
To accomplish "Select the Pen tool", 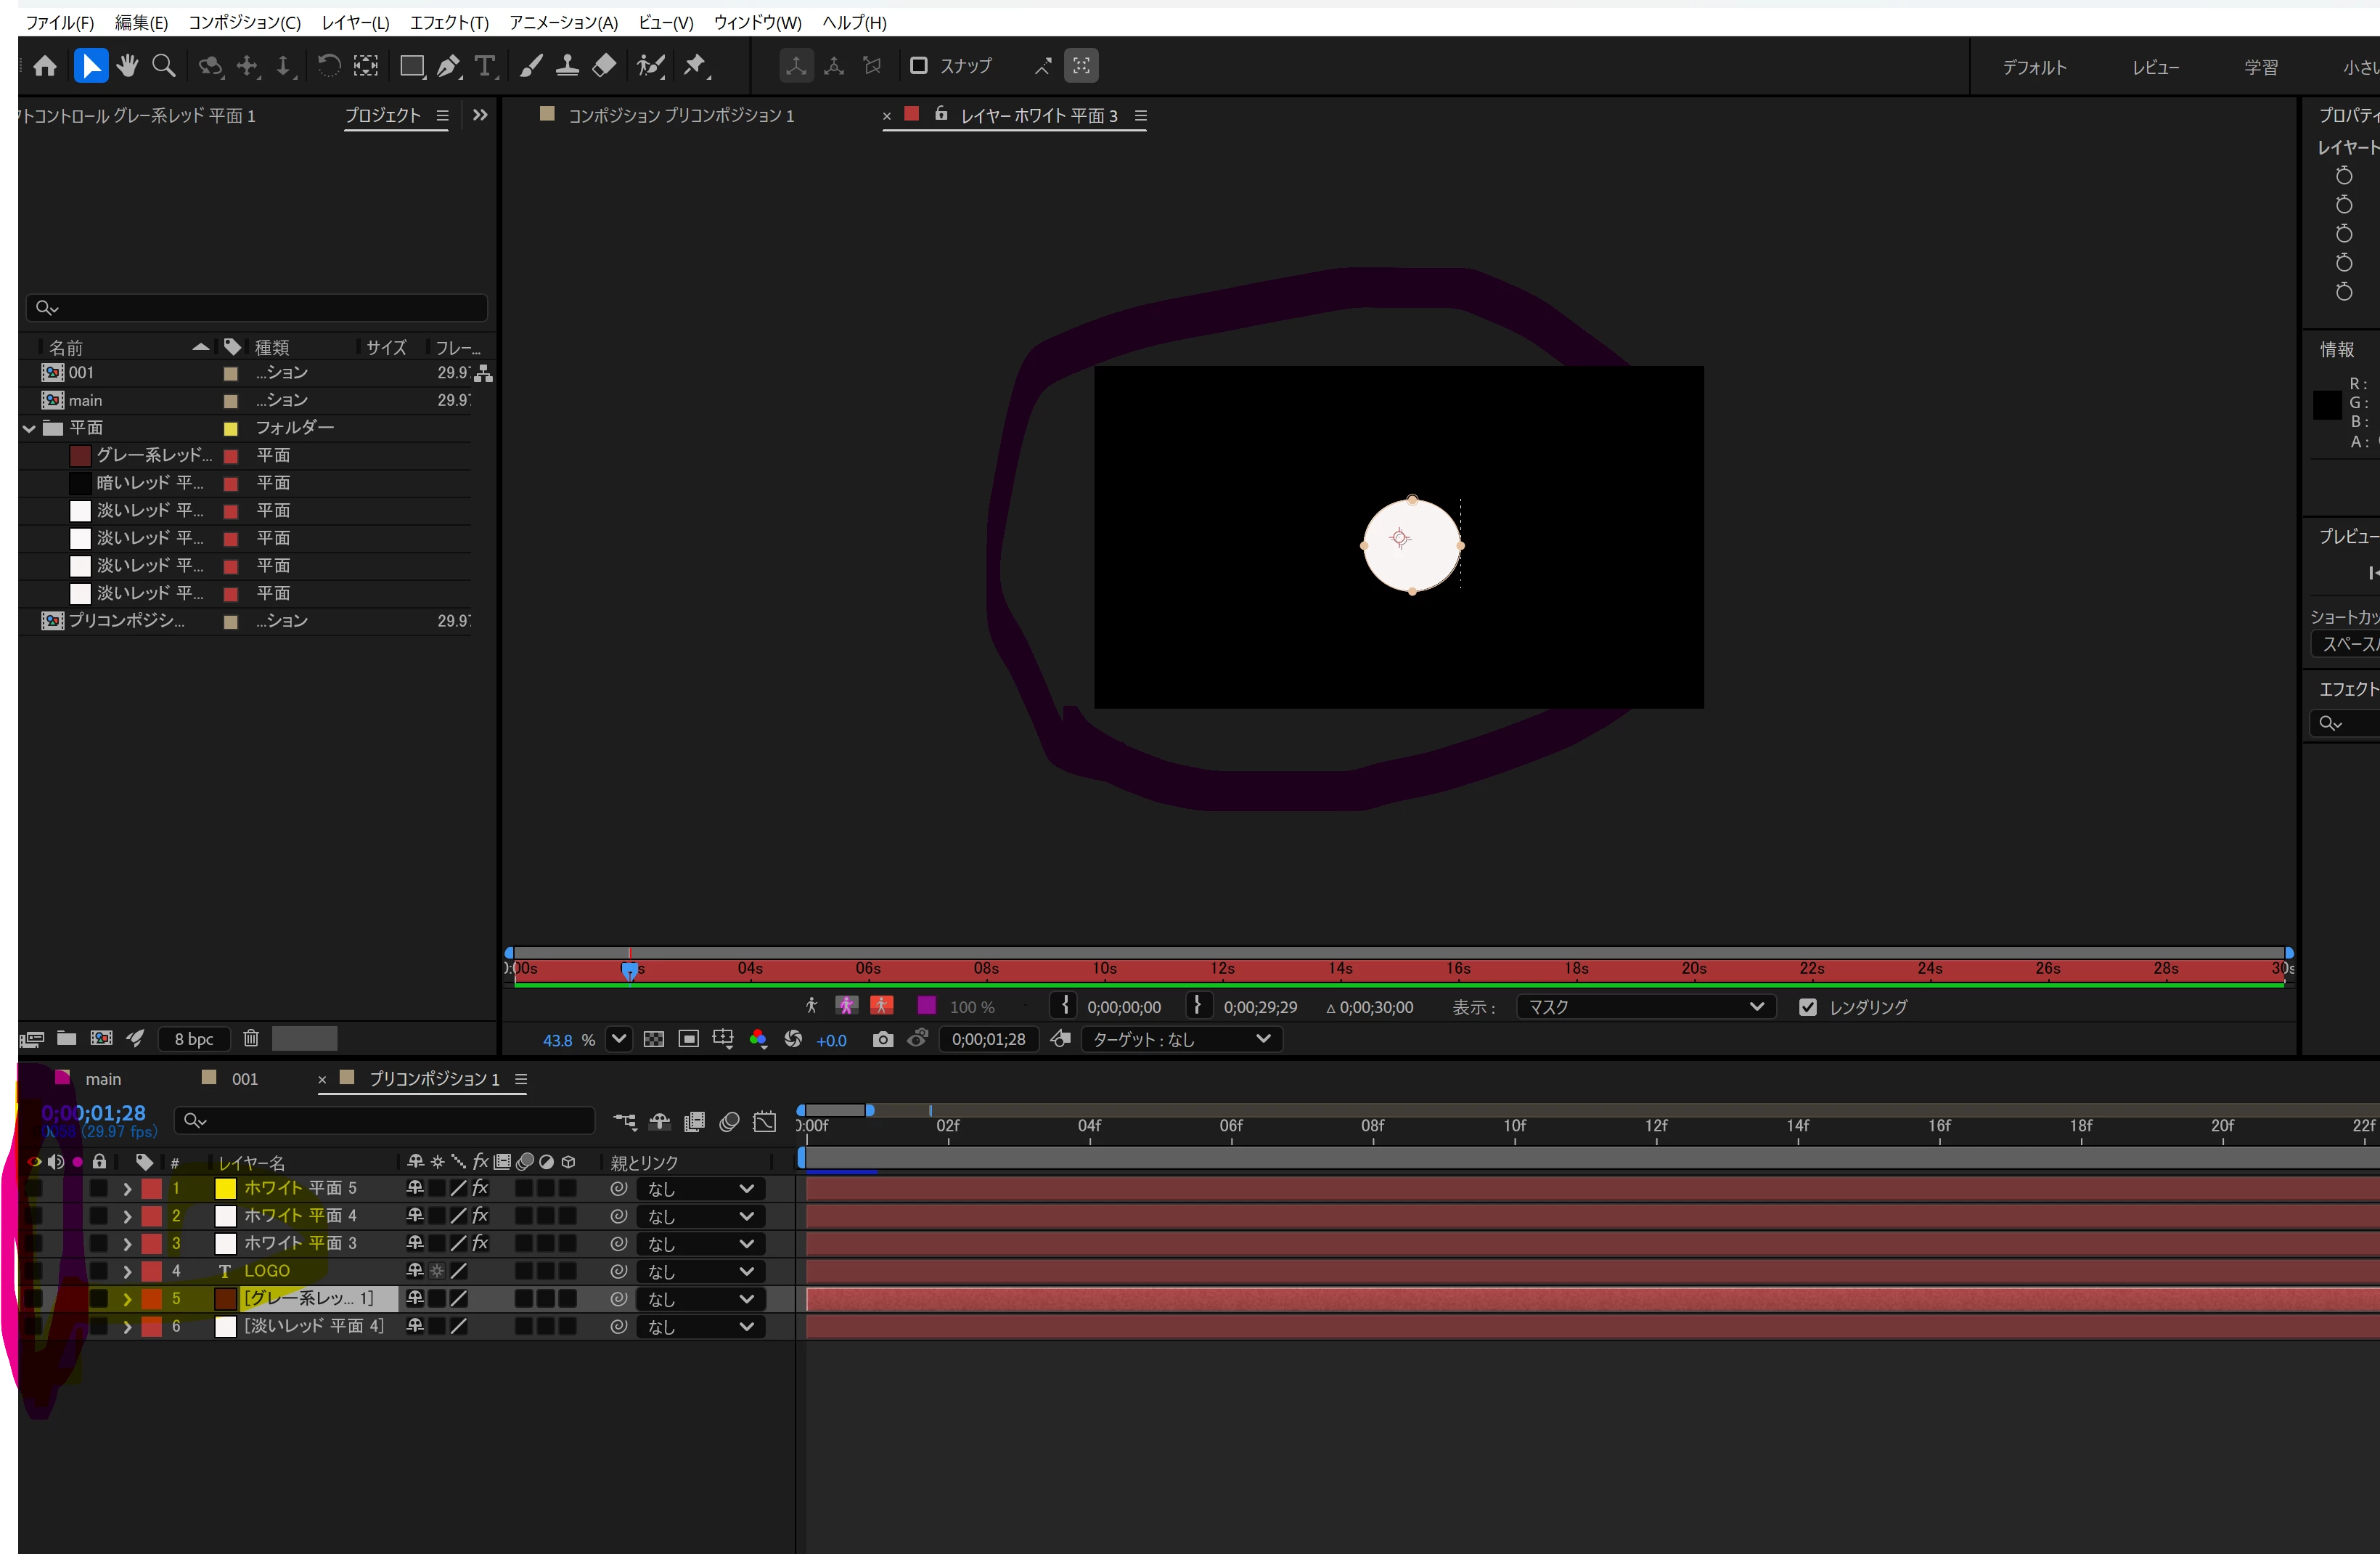I will [448, 66].
